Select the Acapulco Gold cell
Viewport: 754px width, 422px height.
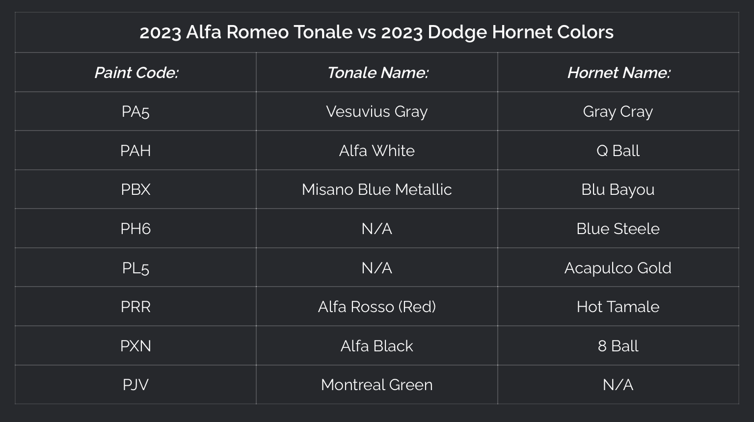click(618, 268)
